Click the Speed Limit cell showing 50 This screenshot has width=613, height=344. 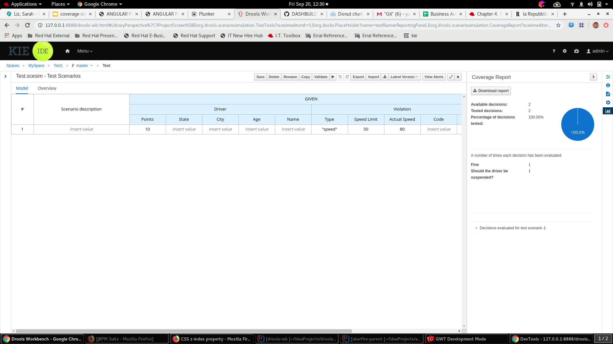click(x=366, y=129)
